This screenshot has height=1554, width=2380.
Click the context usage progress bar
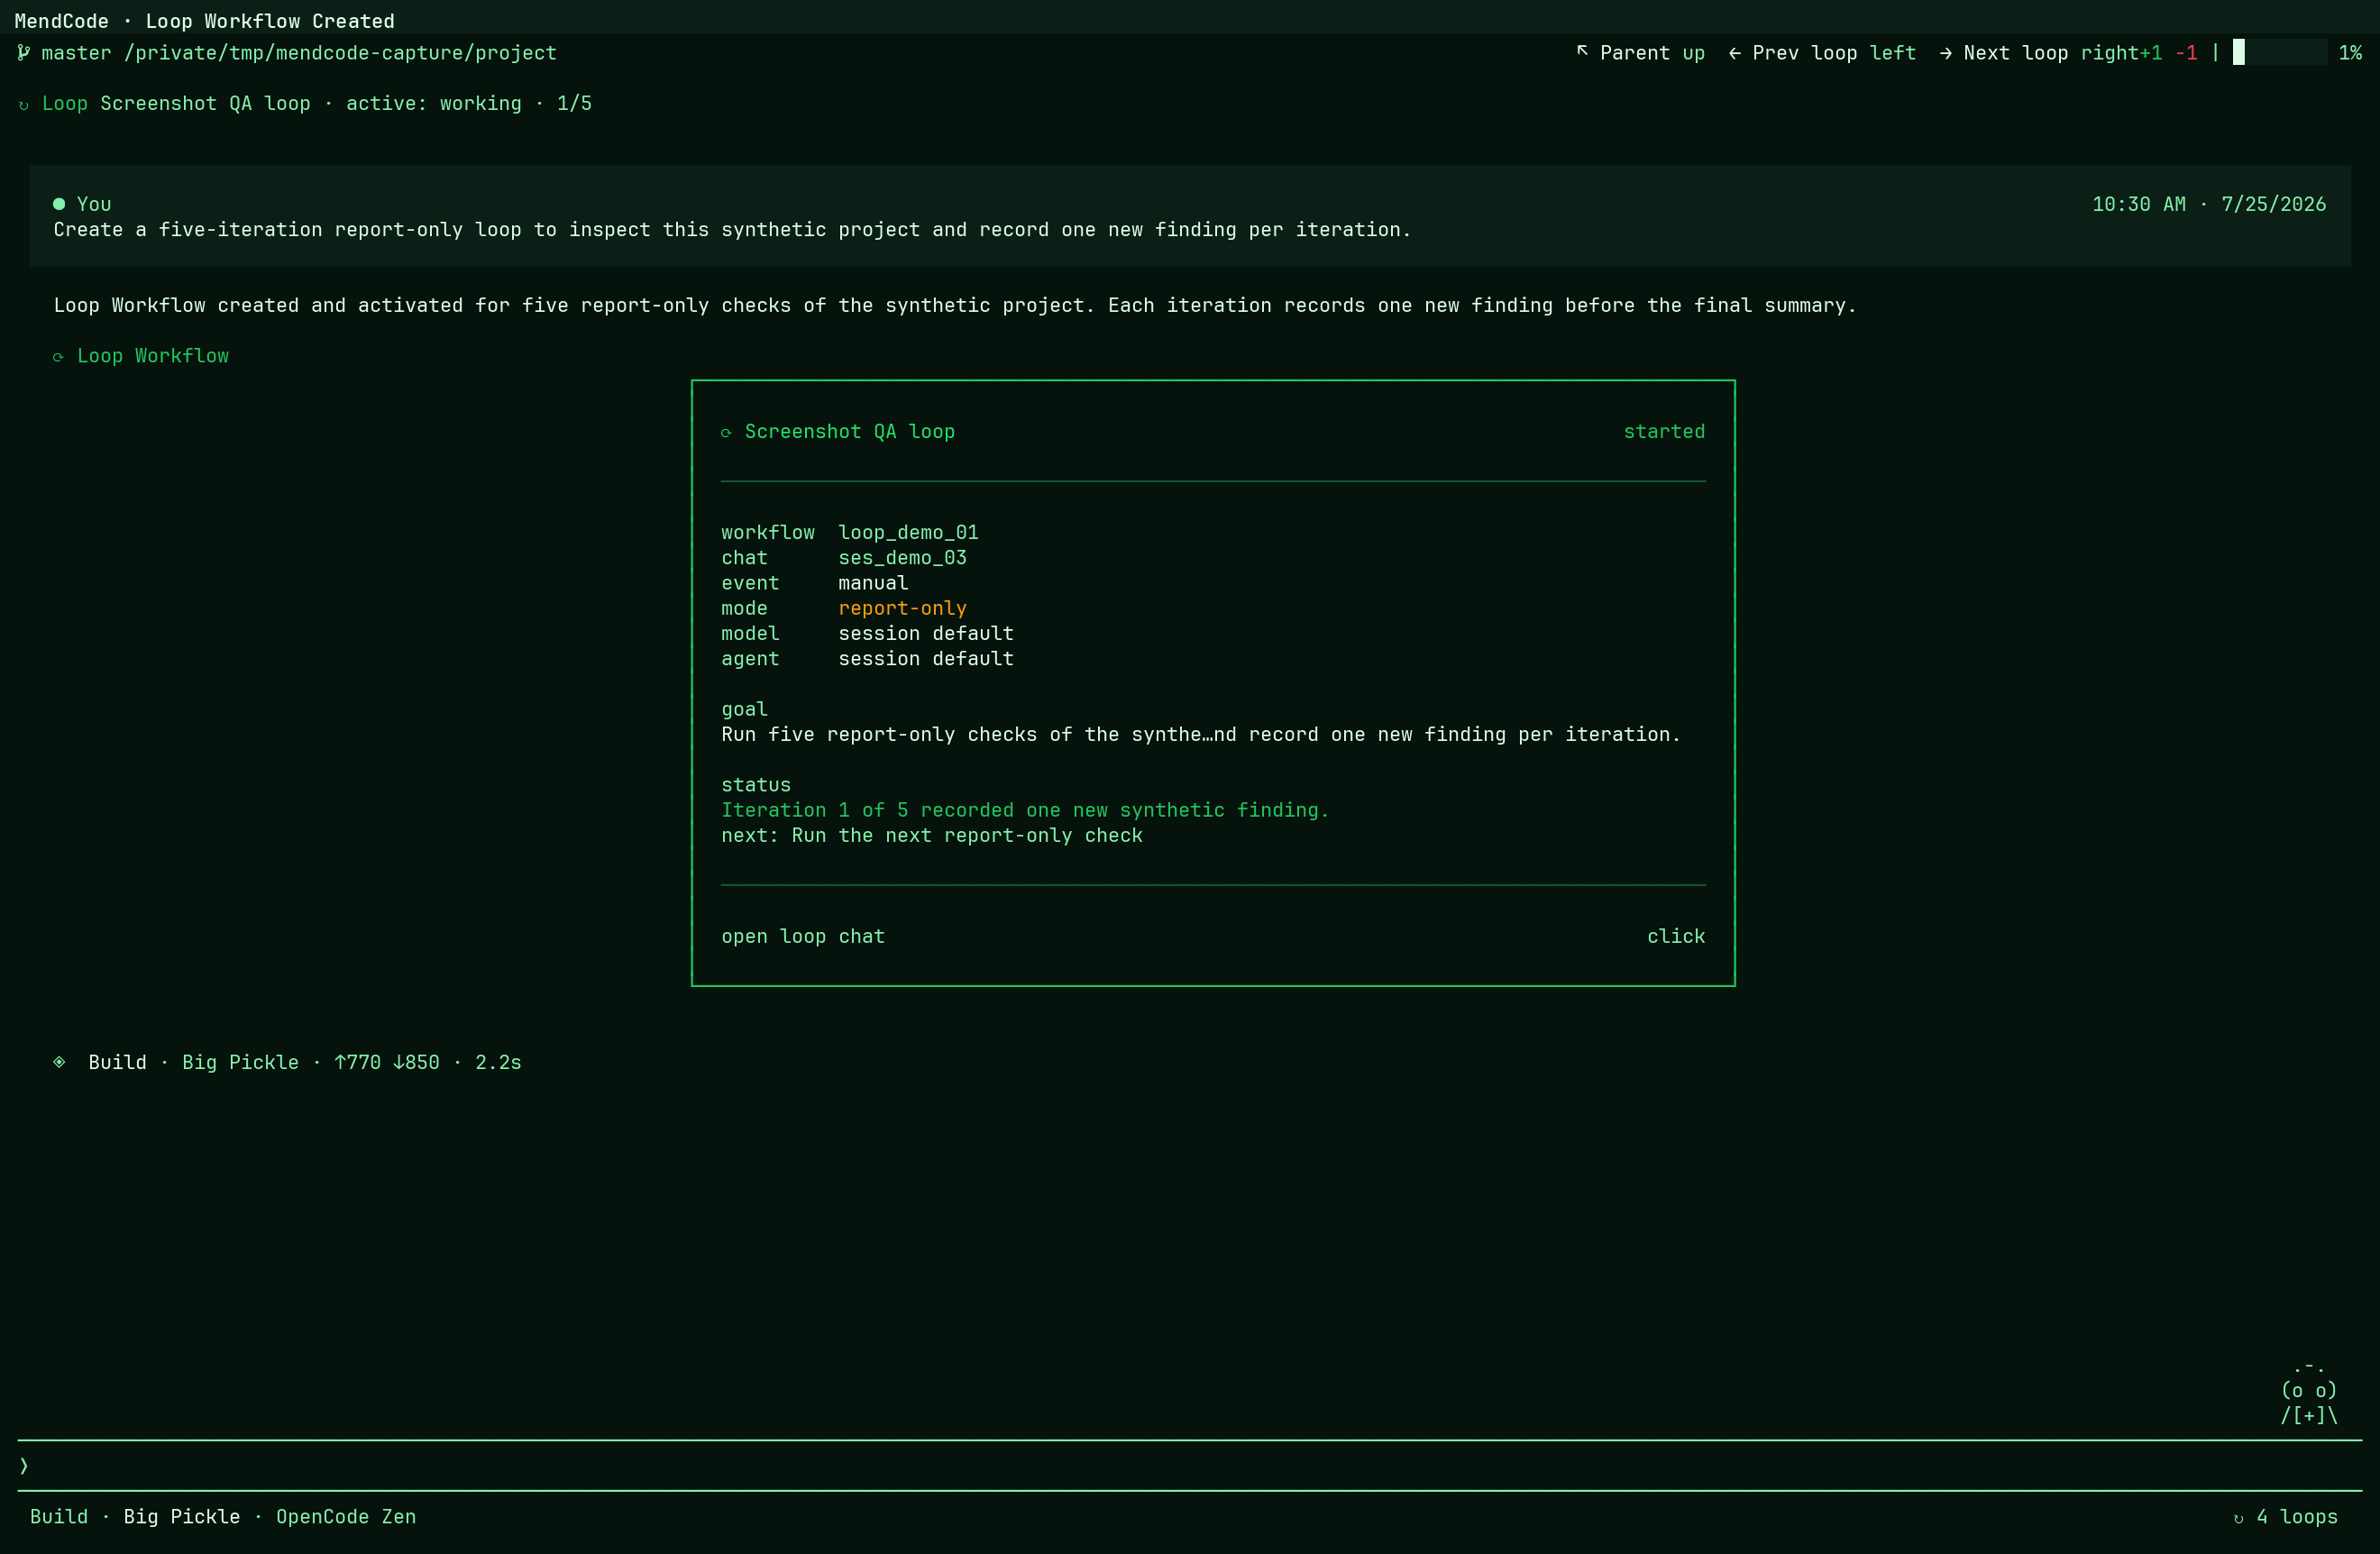(x=2280, y=53)
